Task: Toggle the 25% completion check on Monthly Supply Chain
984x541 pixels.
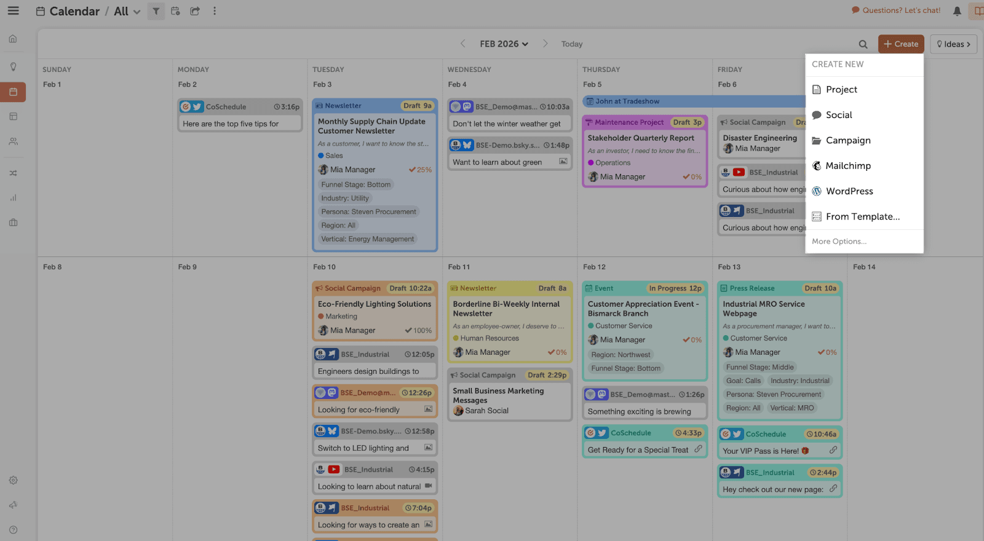Action: click(x=420, y=170)
